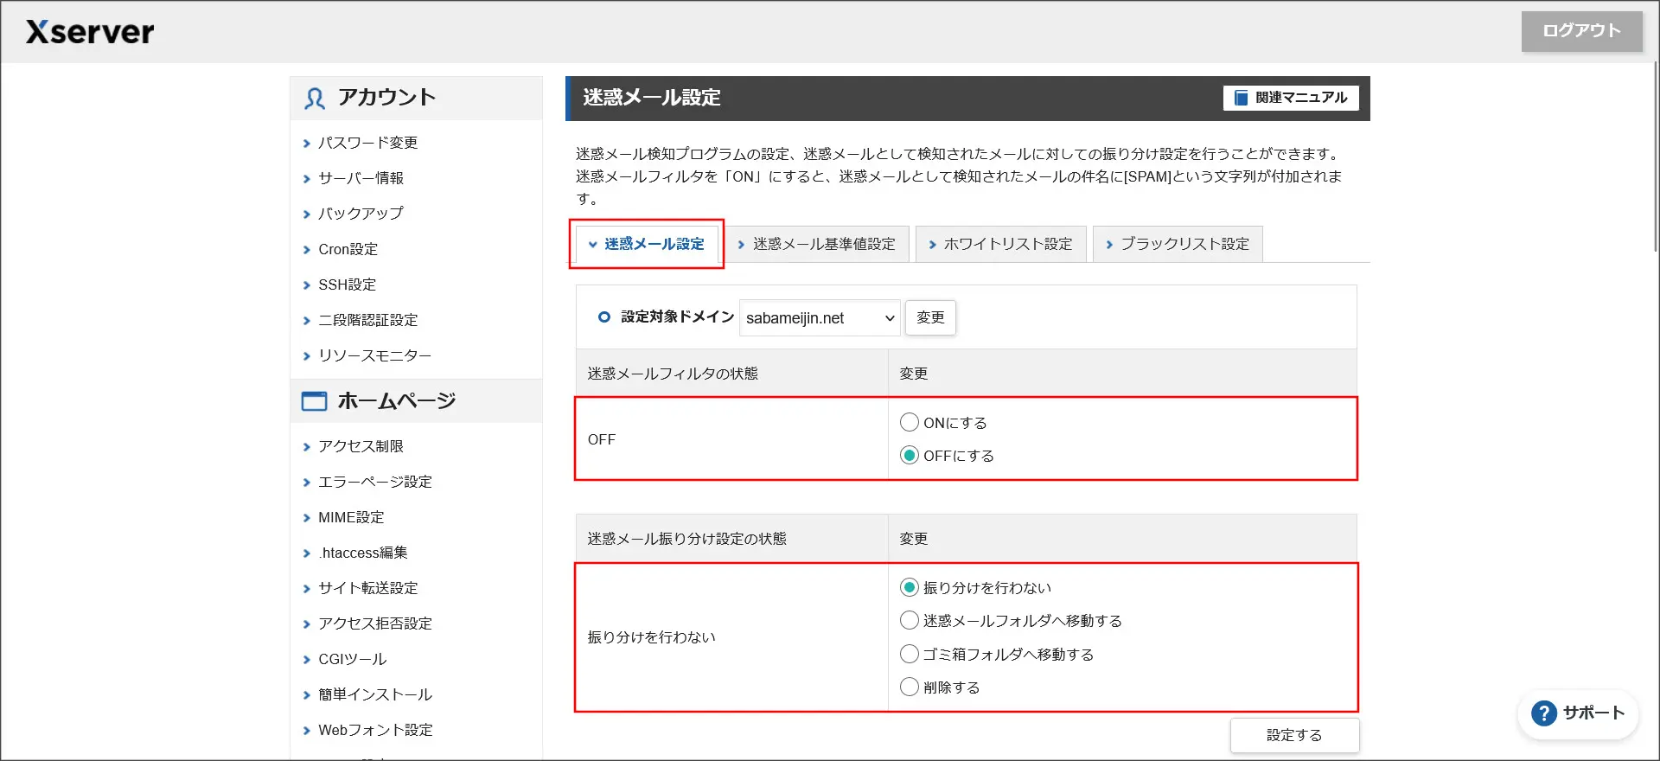Click the support question mark icon
1660x761 pixels.
pyautogui.click(x=1543, y=713)
